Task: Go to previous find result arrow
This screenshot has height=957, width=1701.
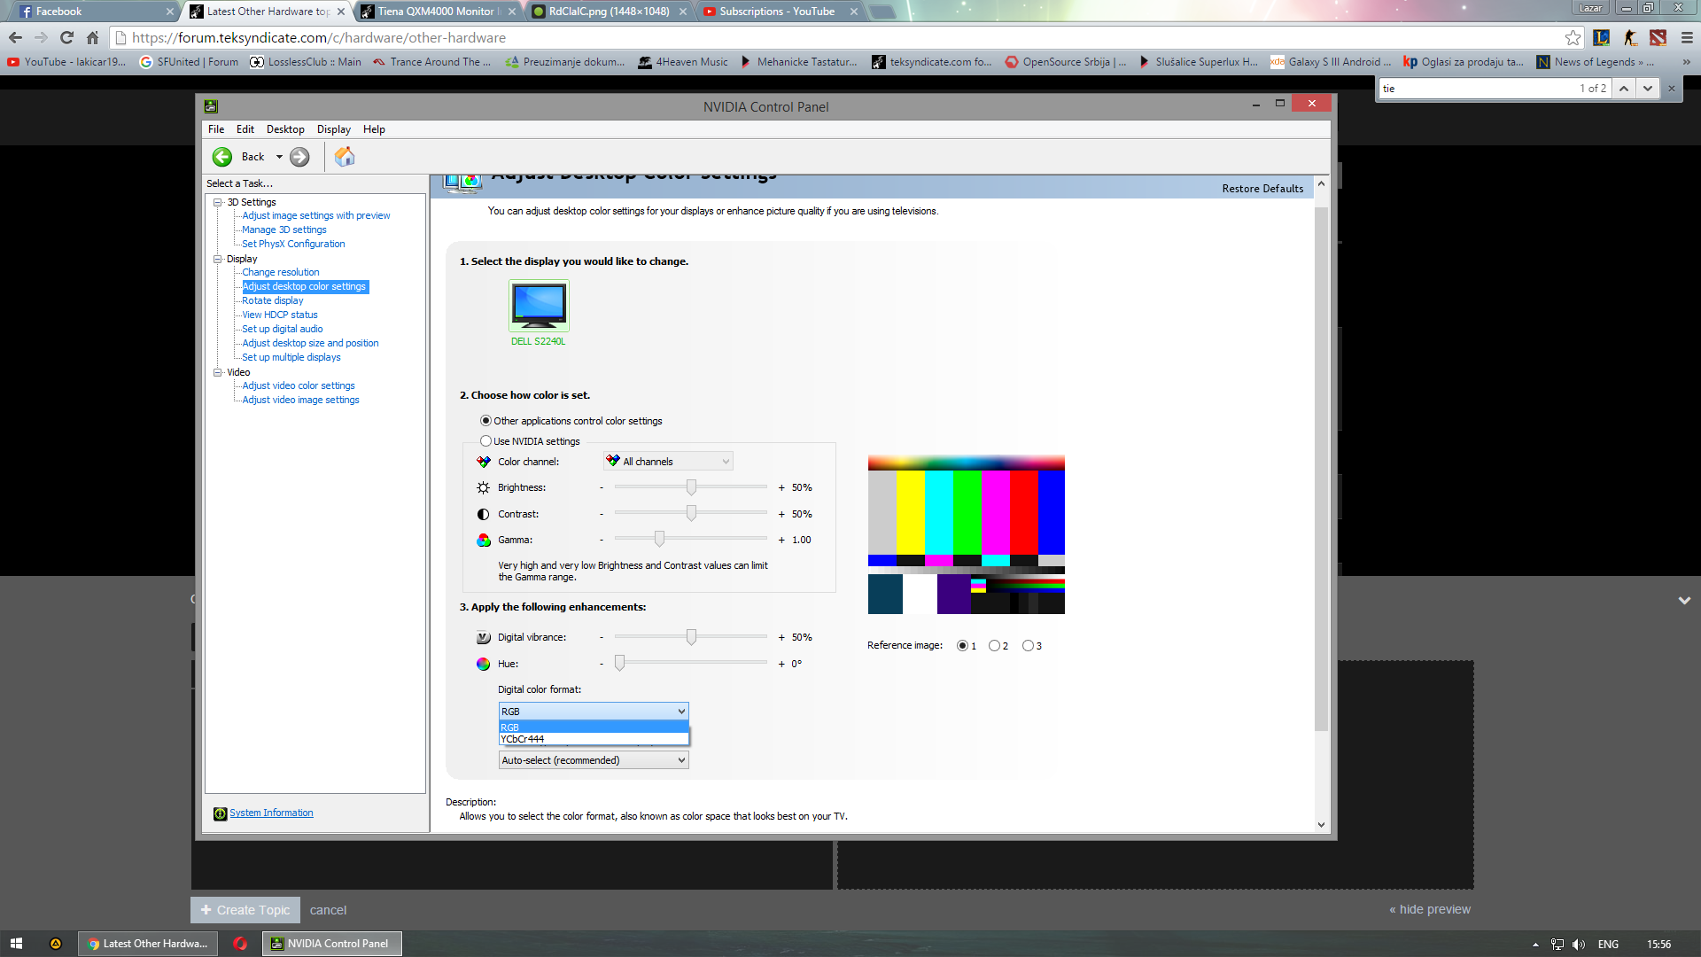Action: pyautogui.click(x=1623, y=88)
